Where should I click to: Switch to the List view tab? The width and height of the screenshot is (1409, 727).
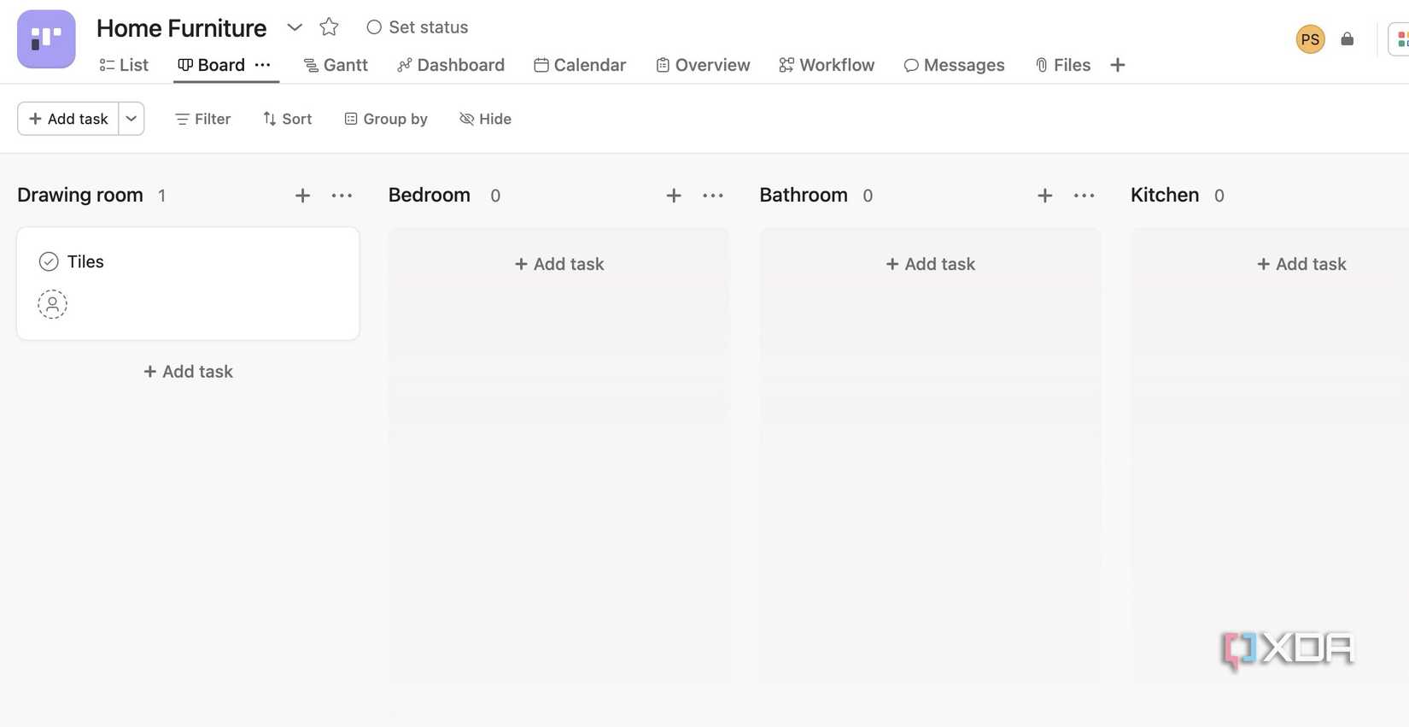click(124, 65)
